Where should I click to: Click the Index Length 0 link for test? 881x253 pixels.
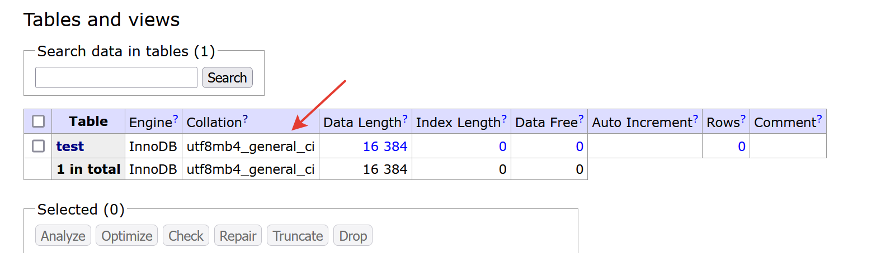click(502, 147)
